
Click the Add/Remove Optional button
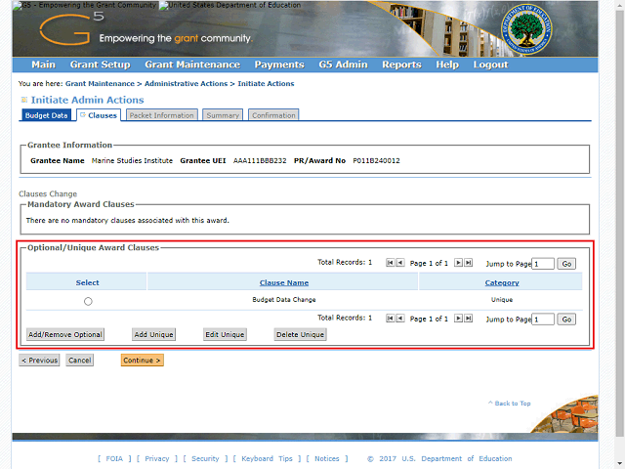[x=65, y=334]
